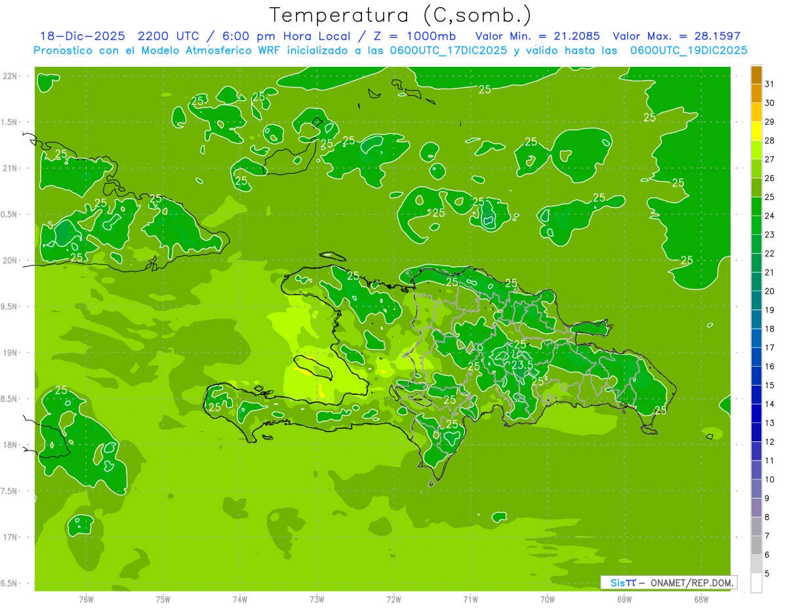Click legend scale value "12"
This screenshot has height=608, width=787.
tap(770, 441)
